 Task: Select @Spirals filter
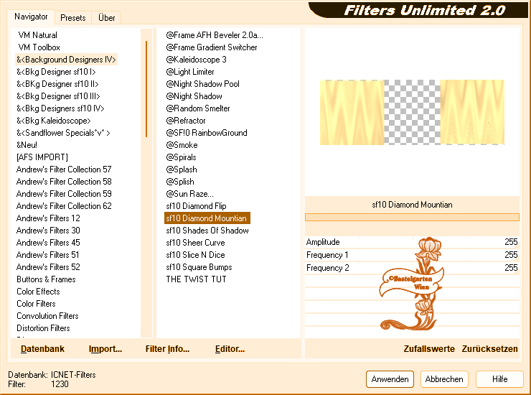[181, 157]
